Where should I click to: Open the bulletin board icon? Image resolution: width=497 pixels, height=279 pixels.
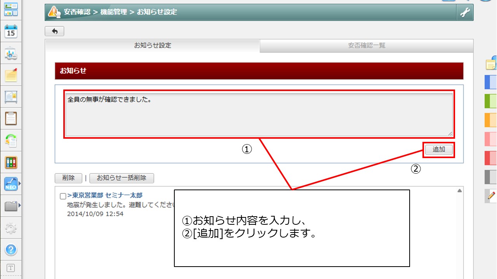11,97
